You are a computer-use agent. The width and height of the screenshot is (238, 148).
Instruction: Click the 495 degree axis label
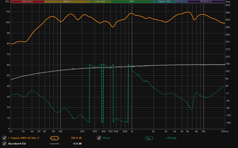228,13
